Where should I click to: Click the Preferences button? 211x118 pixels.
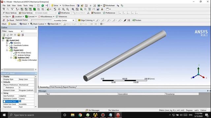109,13
